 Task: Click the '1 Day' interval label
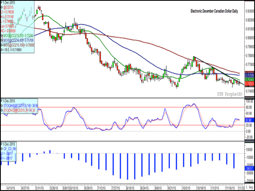pos(249,187)
